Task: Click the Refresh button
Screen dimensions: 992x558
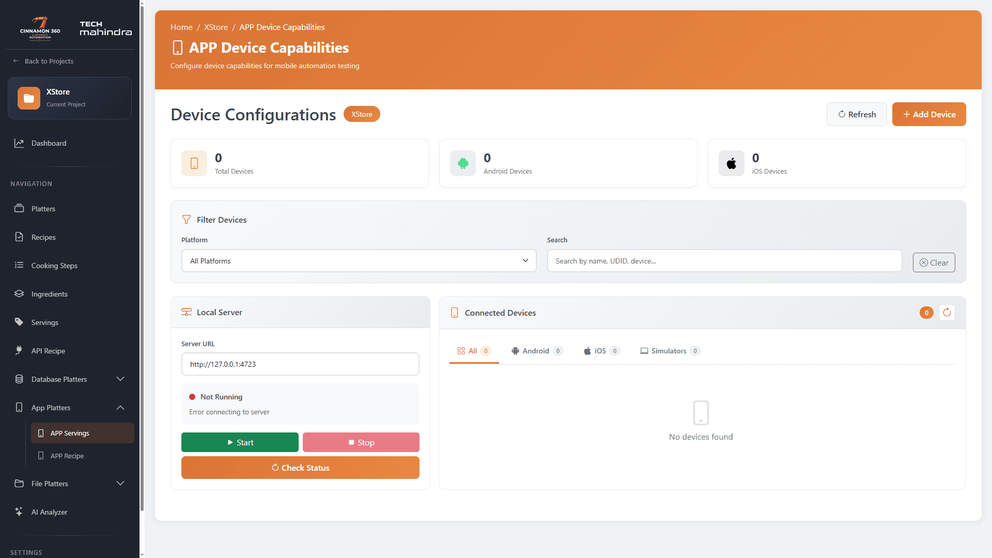Action: (x=857, y=114)
